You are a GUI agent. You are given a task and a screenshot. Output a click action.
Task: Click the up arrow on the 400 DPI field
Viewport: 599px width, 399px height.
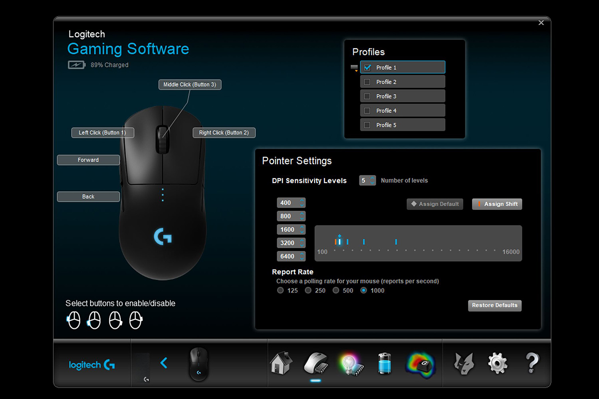pos(302,200)
